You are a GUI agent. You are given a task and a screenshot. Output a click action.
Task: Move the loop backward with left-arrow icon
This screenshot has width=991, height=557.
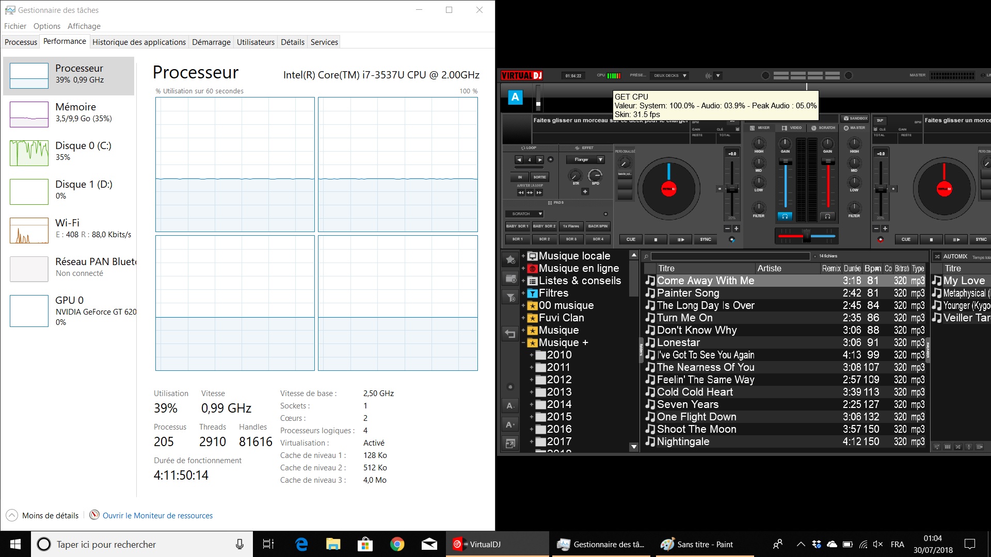pyautogui.click(x=521, y=193)
